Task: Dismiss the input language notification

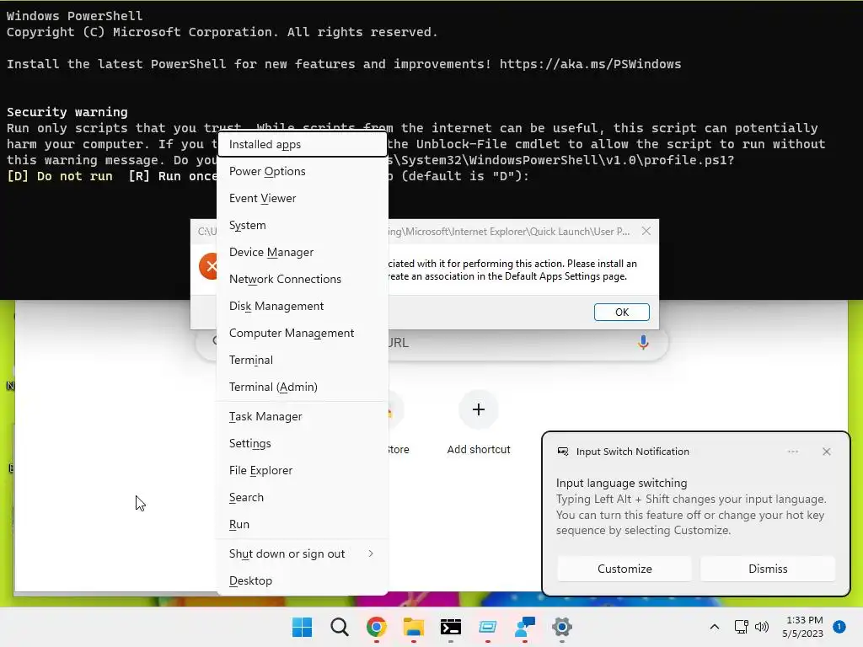Action: coord(768,569)
